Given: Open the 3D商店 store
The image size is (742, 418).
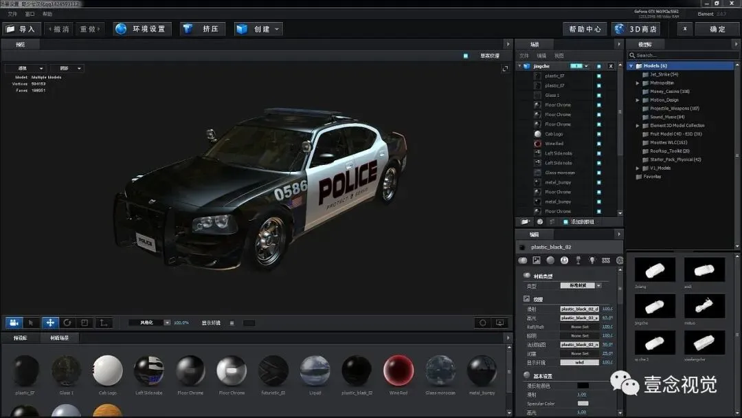Looking at the screenshot, I should 636,29.
